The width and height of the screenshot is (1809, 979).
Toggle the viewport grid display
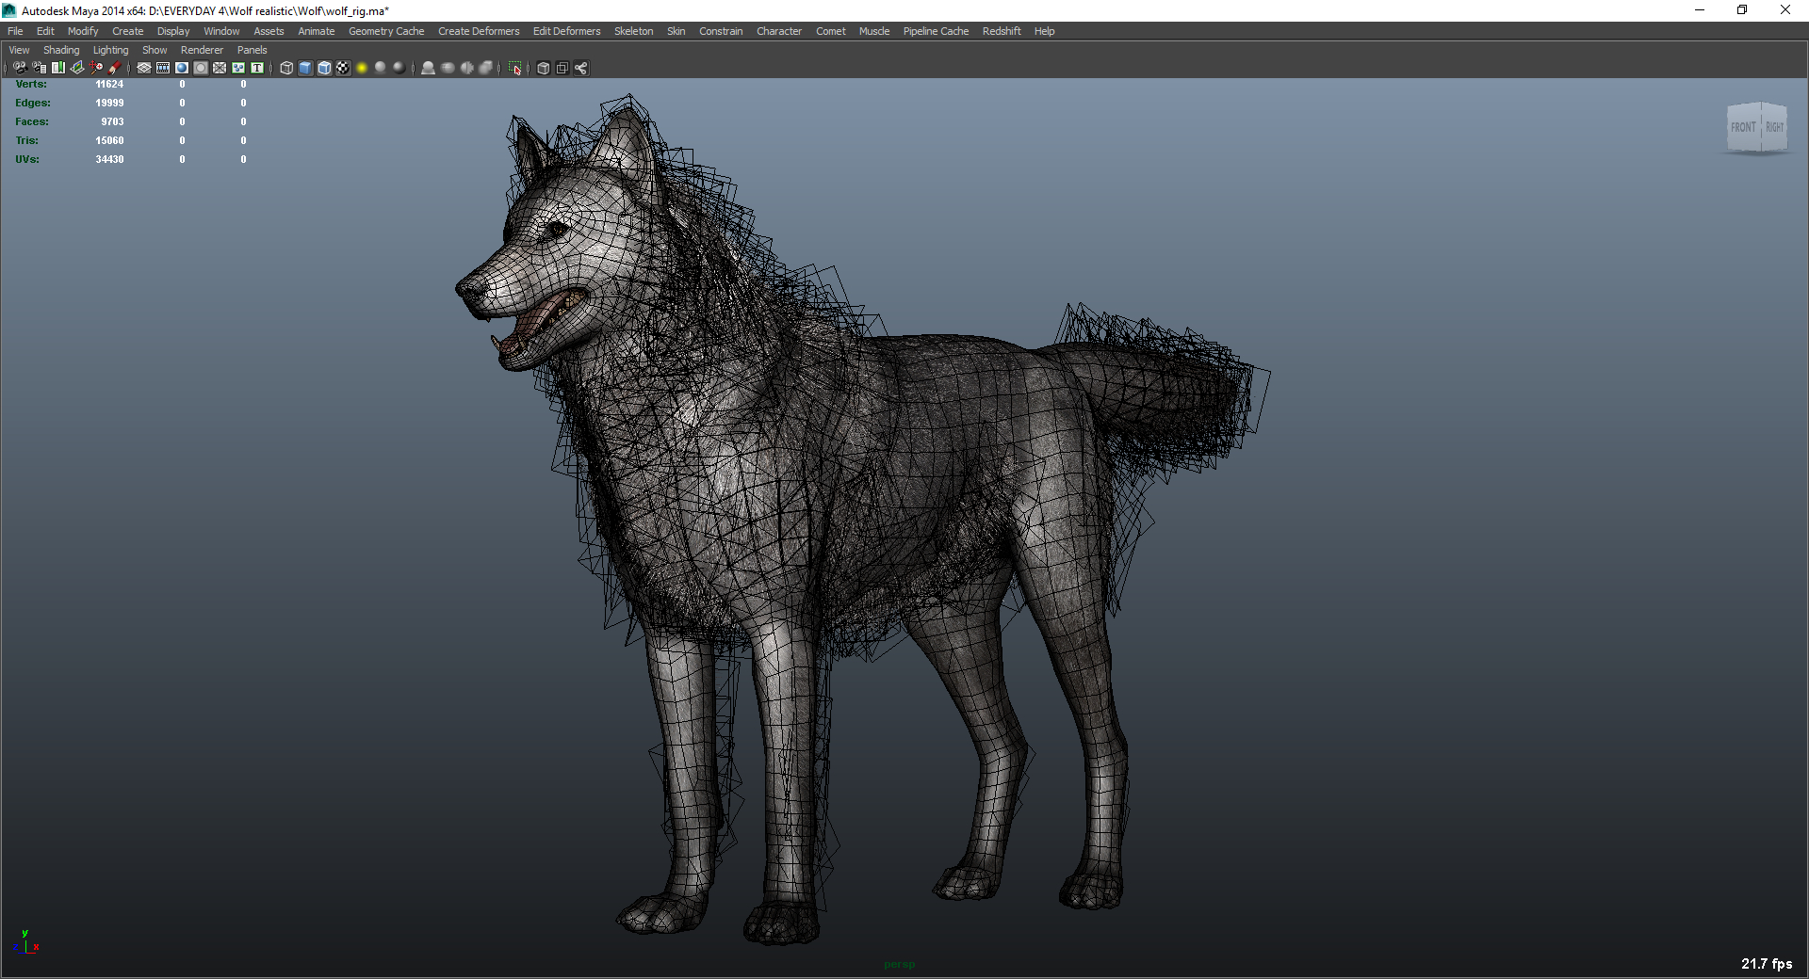coord(143,68)
